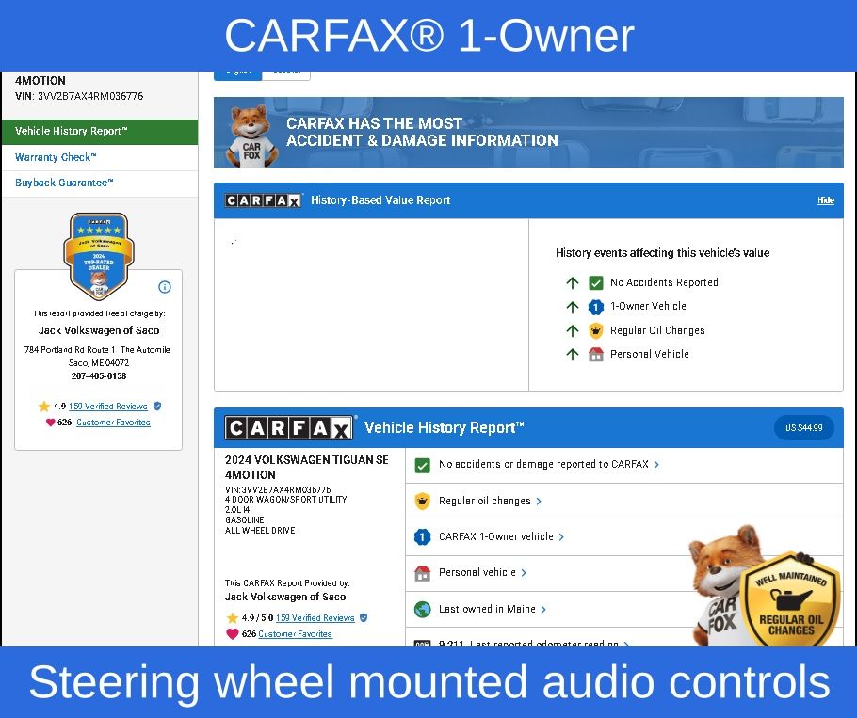Screen dimensions: 857x718
Task: Click the gold star icon next to 4.9 / 5.0
Action: (x=233, y=618)
